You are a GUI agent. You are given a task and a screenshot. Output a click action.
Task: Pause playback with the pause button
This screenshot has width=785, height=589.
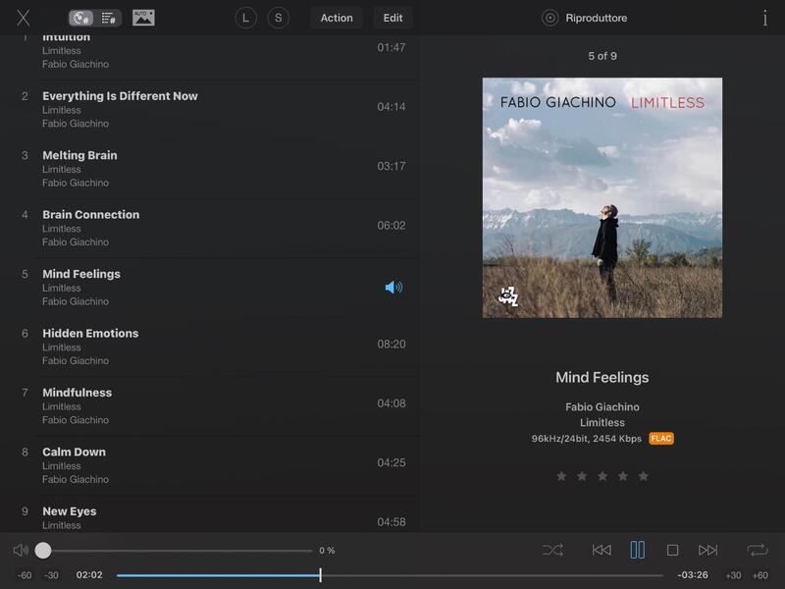click(638, 551)
